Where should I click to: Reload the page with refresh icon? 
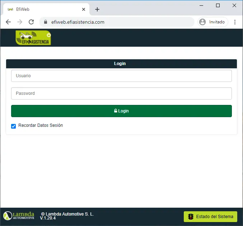pyautogui.click(x=31, y=22)
